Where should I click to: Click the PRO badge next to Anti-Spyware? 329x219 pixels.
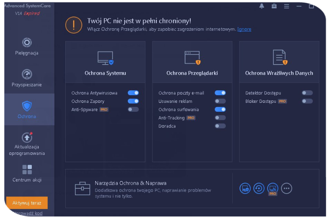pyautogui.click(x=104, y=110)
